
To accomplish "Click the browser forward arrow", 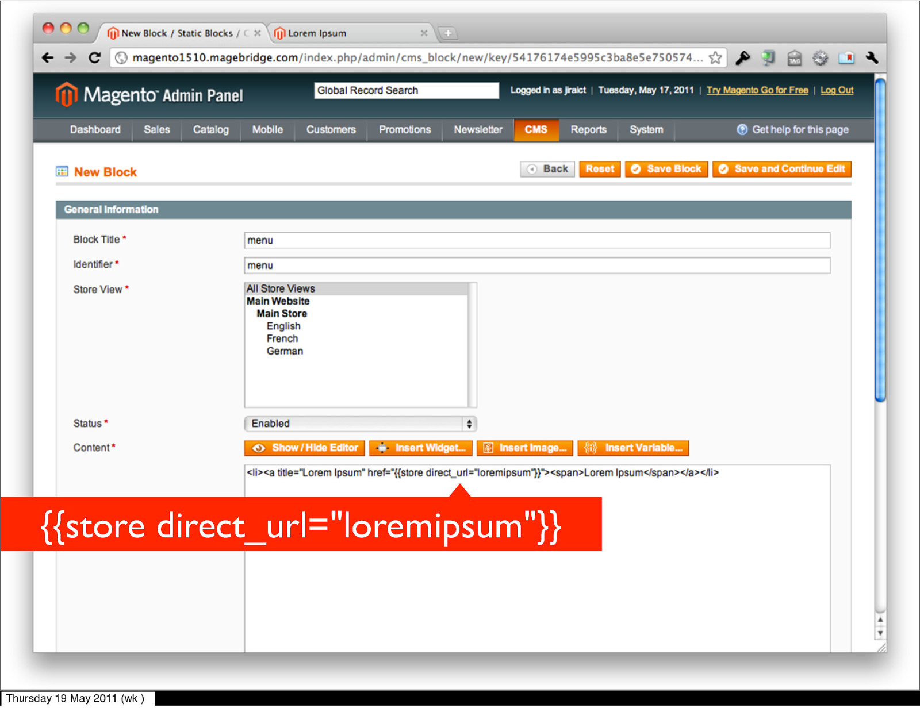I will pyautogui.click(x=70, y=57).
